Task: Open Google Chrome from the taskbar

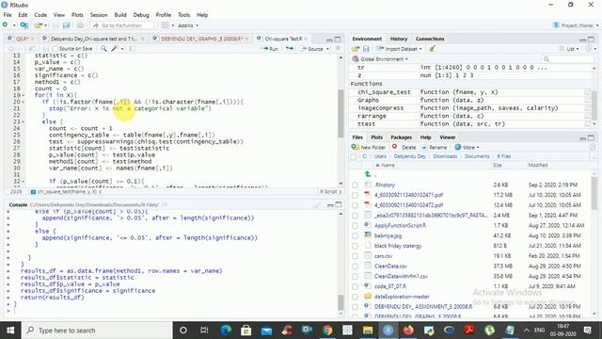Action: coord(327,331)
